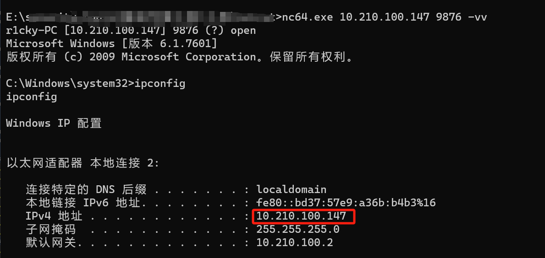
Task: Click the 2009 Microsoft Corporation copyright line
Action: tap(180, 57)
